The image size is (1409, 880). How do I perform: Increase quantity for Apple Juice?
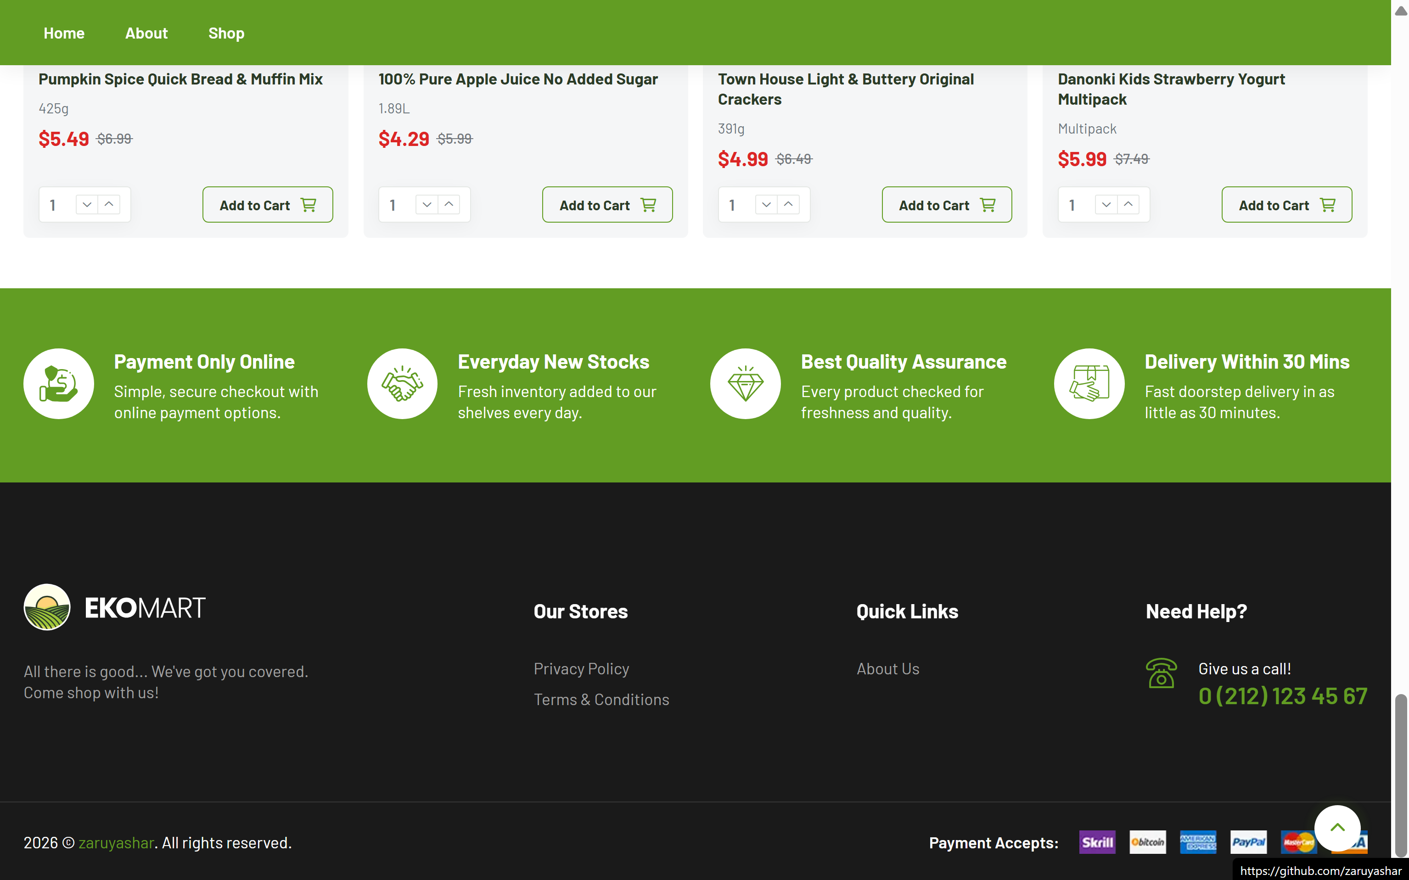coord(449,204)
